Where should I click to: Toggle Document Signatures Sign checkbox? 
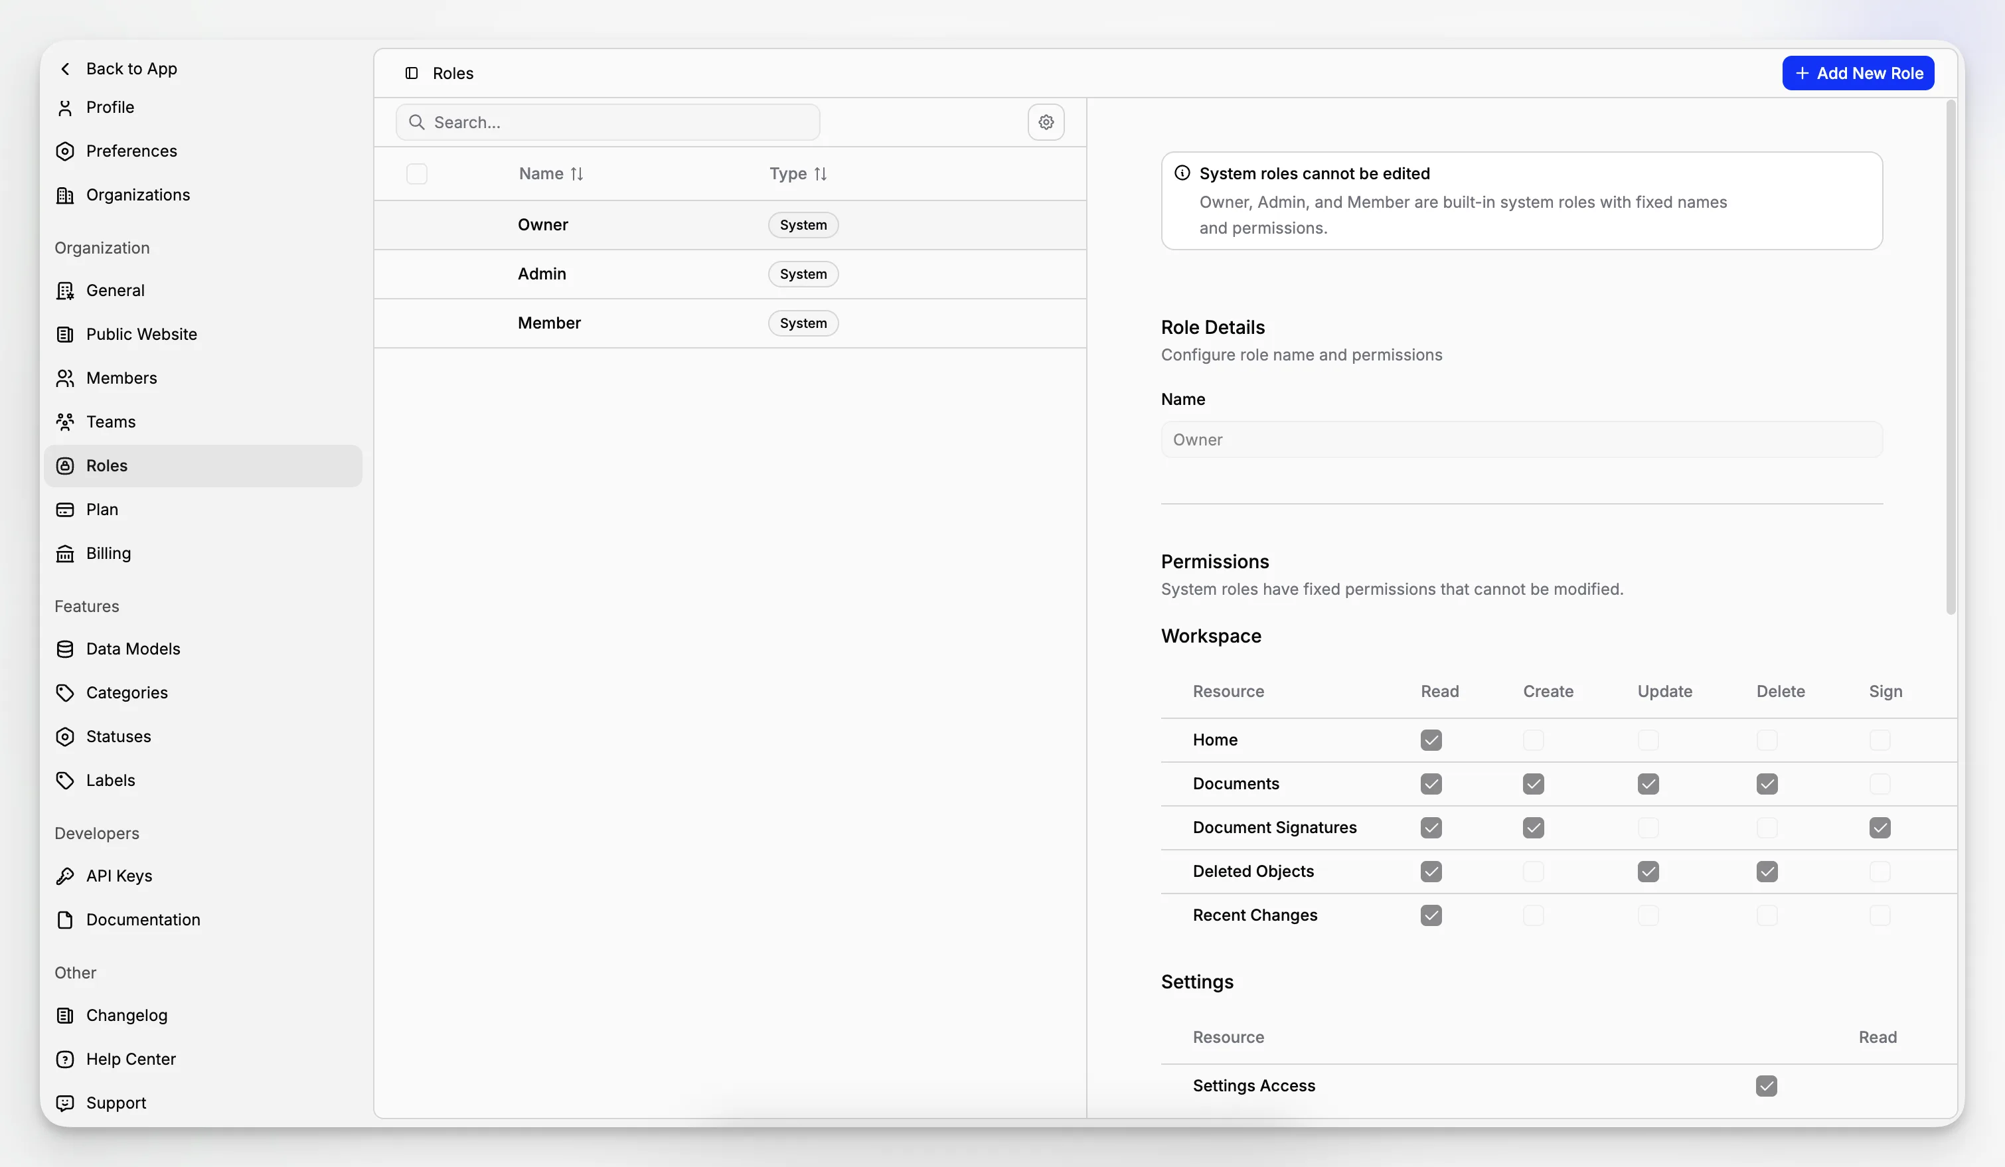(1880, 827)
